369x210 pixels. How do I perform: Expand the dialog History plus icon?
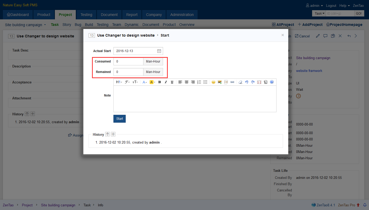coord(113,134)
